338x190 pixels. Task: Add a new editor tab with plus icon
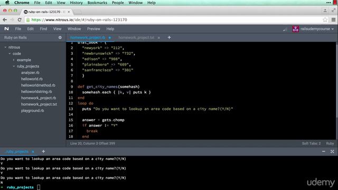[x=169, y=37]
